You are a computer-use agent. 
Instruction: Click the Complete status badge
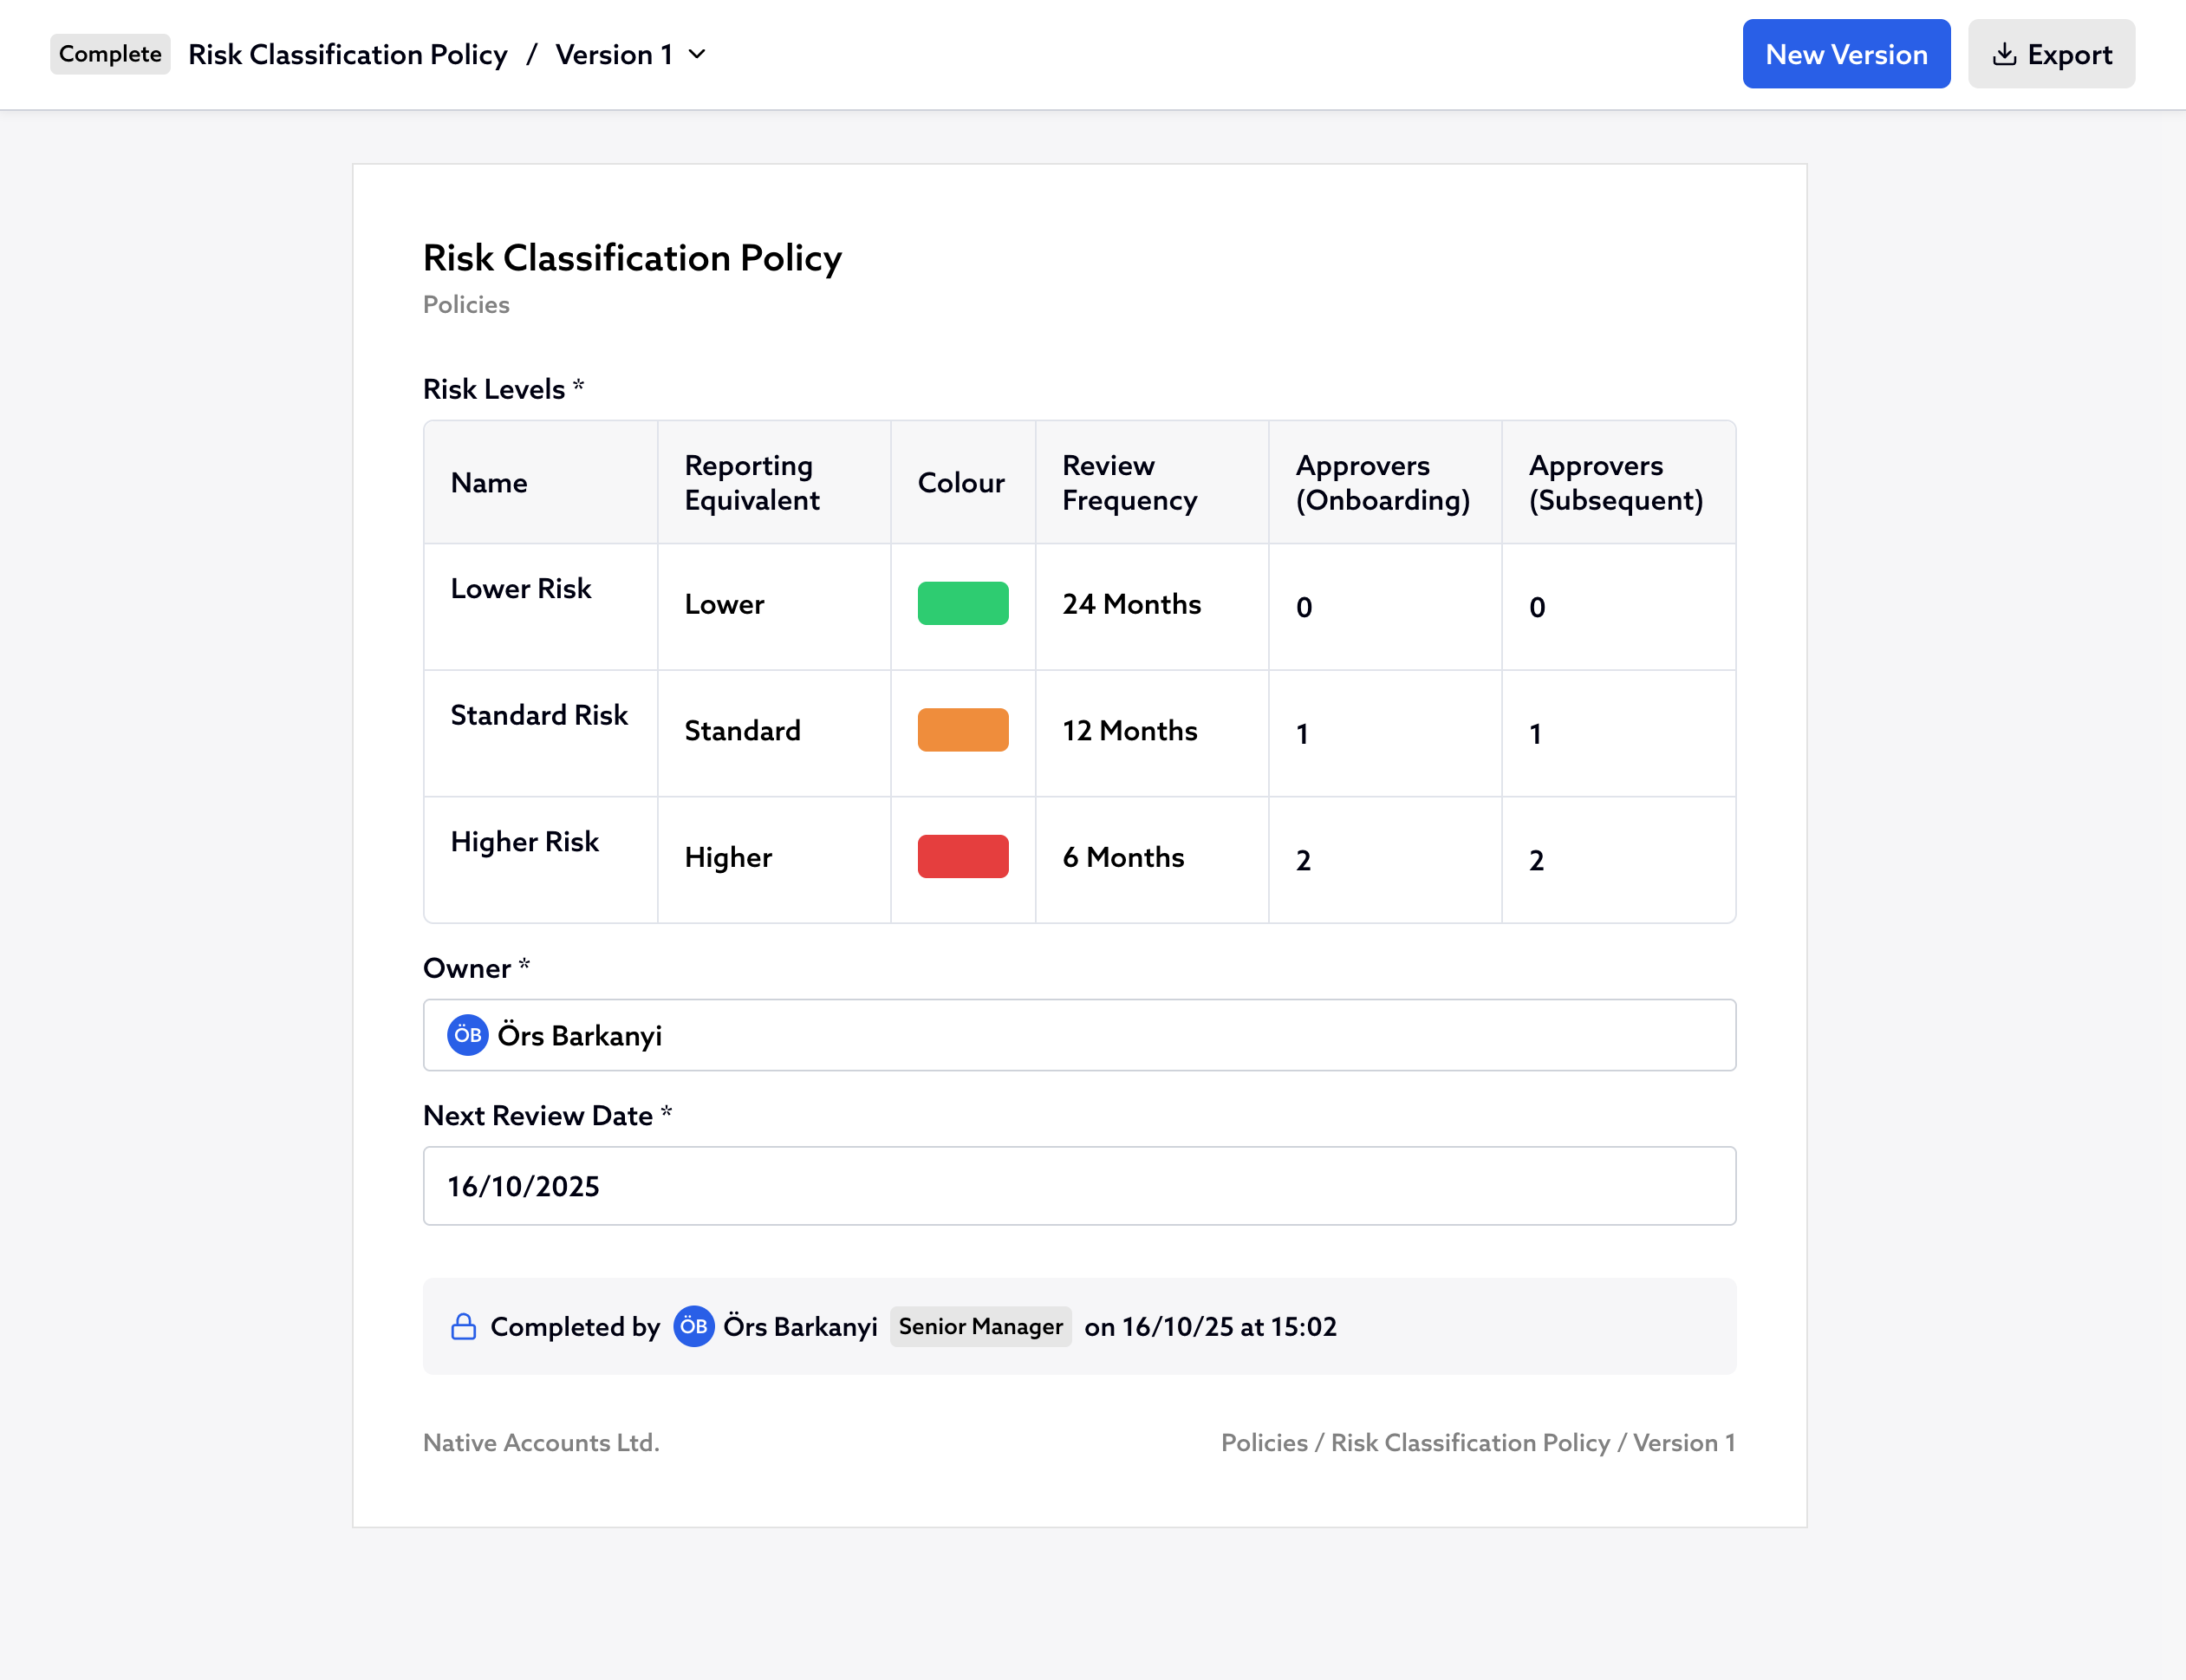click(x=110, y=54)
